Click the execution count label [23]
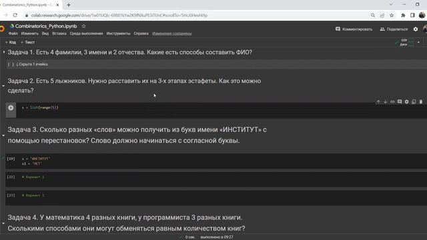 click(11, 195)
